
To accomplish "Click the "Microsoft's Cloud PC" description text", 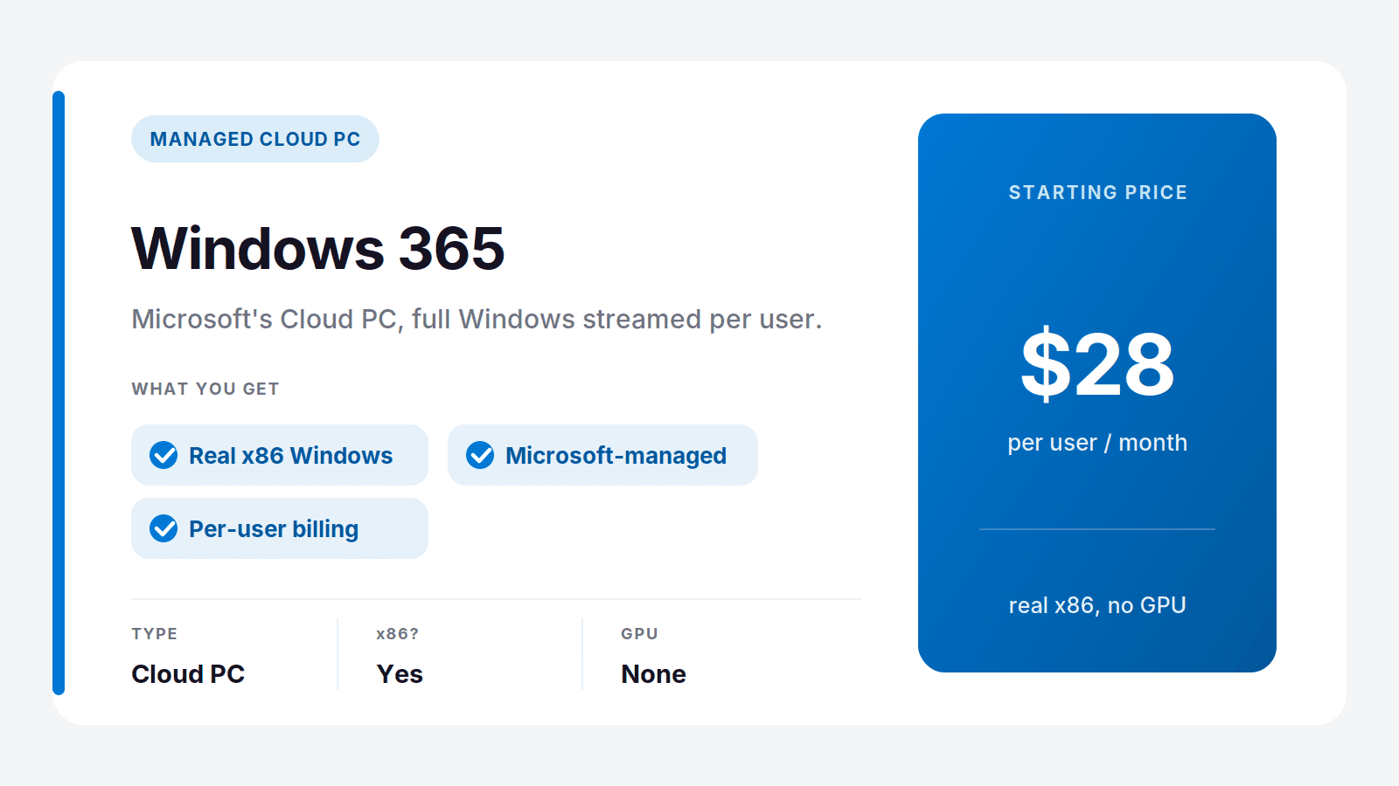I will [x=477, y=320].
